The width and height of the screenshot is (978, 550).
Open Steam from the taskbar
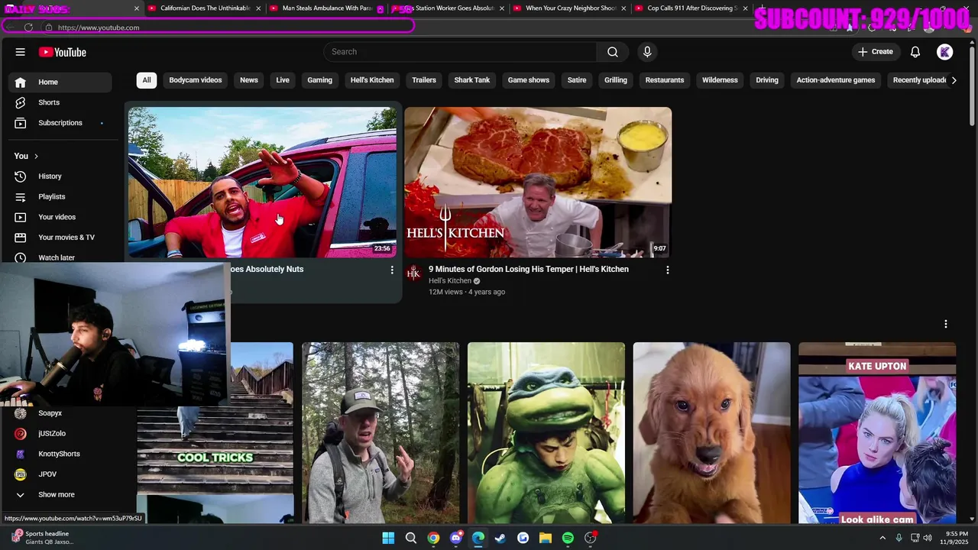tap(500, 538)
